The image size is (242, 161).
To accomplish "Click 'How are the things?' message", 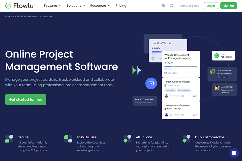I will point(225,74).
